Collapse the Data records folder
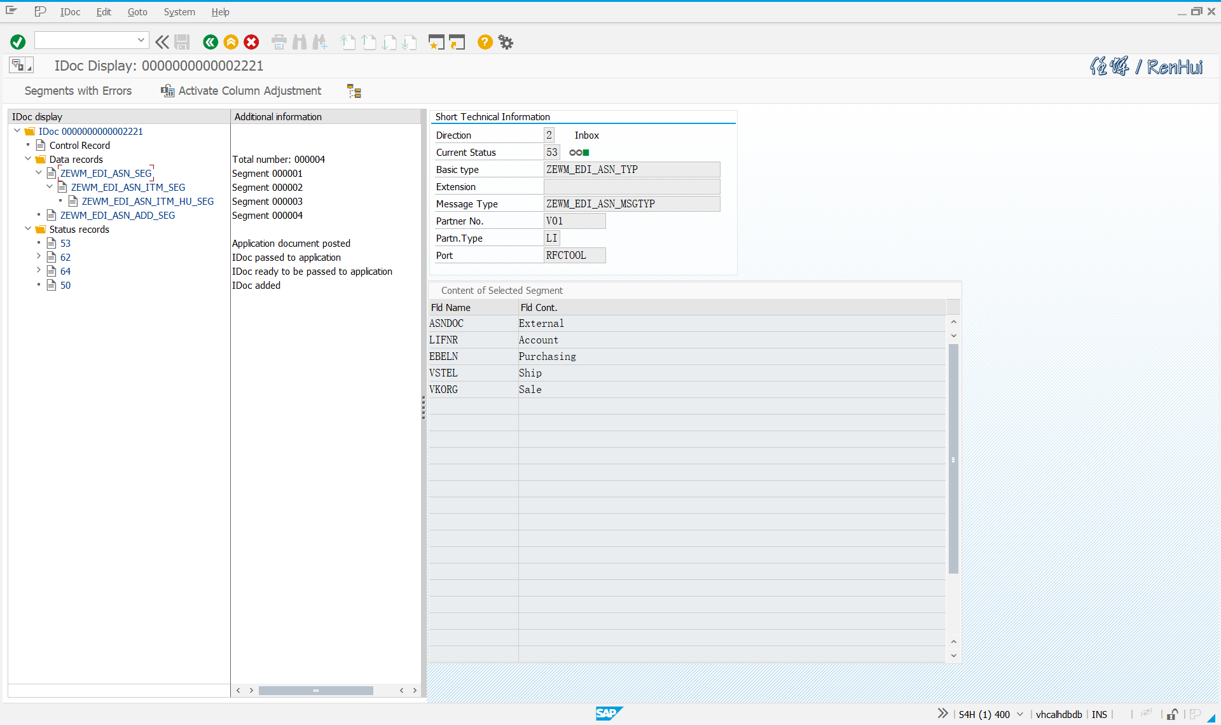The image size is (1221, 725). 28,159
